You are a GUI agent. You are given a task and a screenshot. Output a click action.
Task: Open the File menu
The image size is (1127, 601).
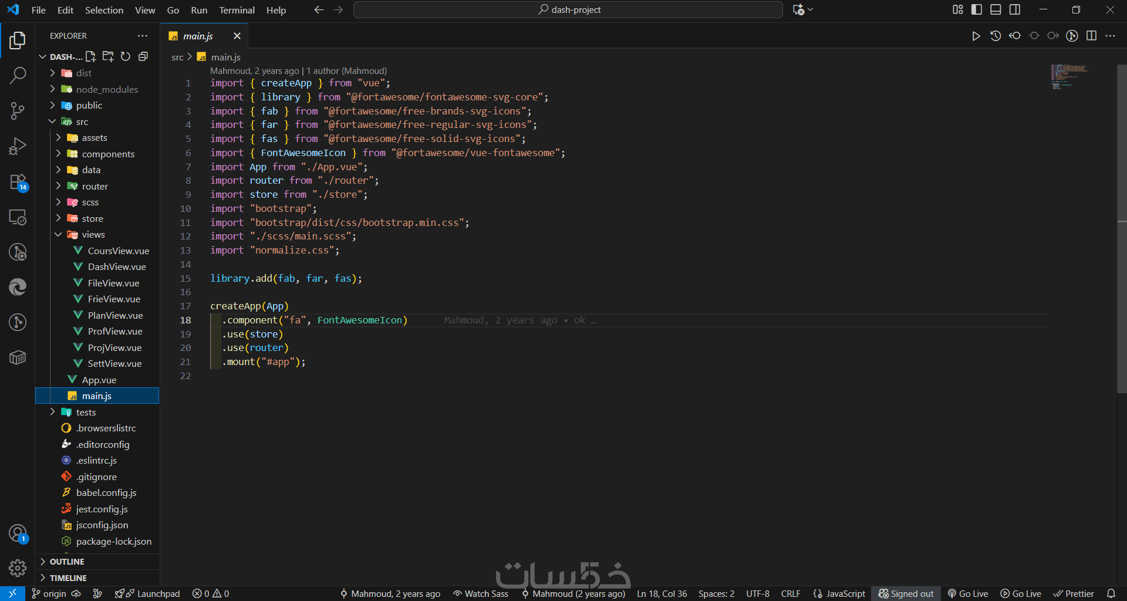[38, 10]
